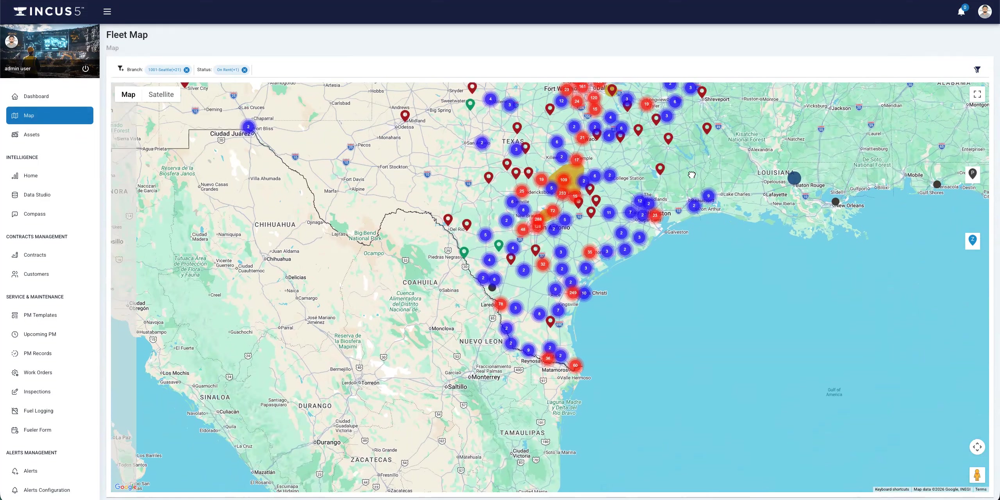This screenshot has width=1000, height=500.
Task: Toggle the hamburger sidebar menu
Action: point(107,11)
